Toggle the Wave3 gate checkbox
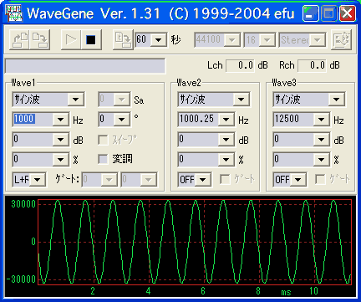Viewport: 361px width, 302px height. click(320, 179)
